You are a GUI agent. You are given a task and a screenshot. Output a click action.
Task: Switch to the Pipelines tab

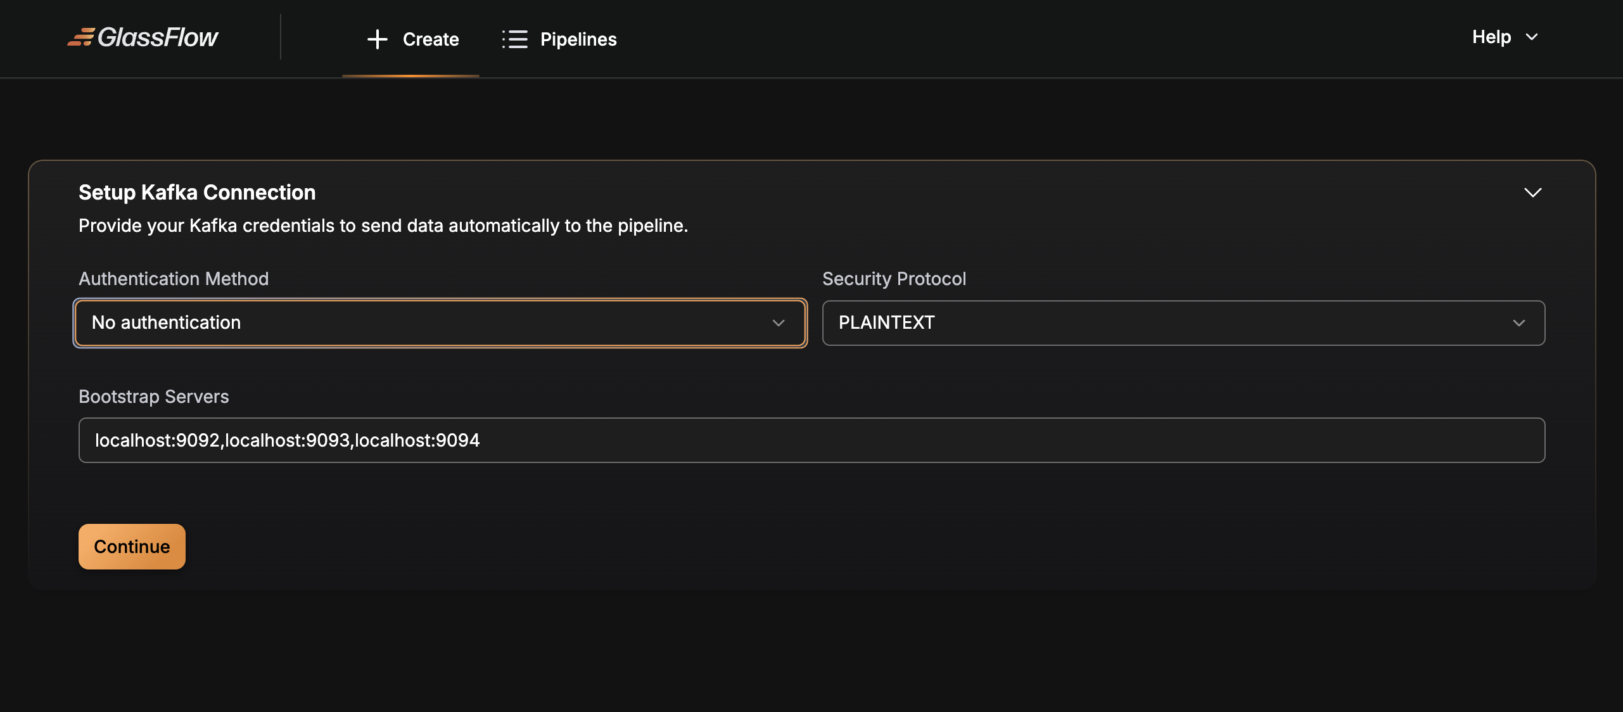[x=578, y=39]
